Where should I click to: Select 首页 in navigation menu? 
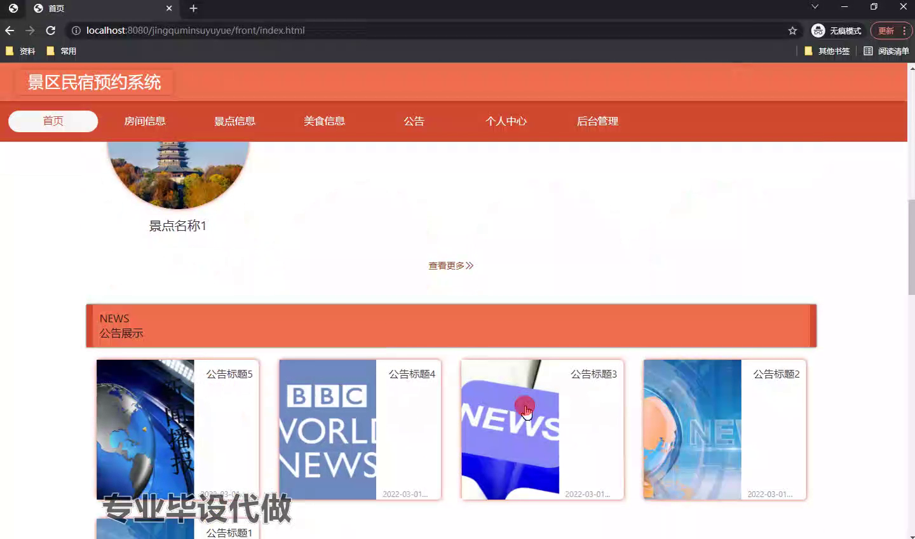[x=53, y=121]
